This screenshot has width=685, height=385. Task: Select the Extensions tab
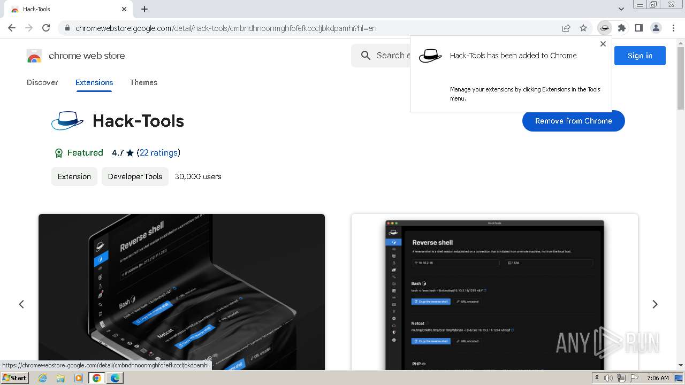(94, 82)
